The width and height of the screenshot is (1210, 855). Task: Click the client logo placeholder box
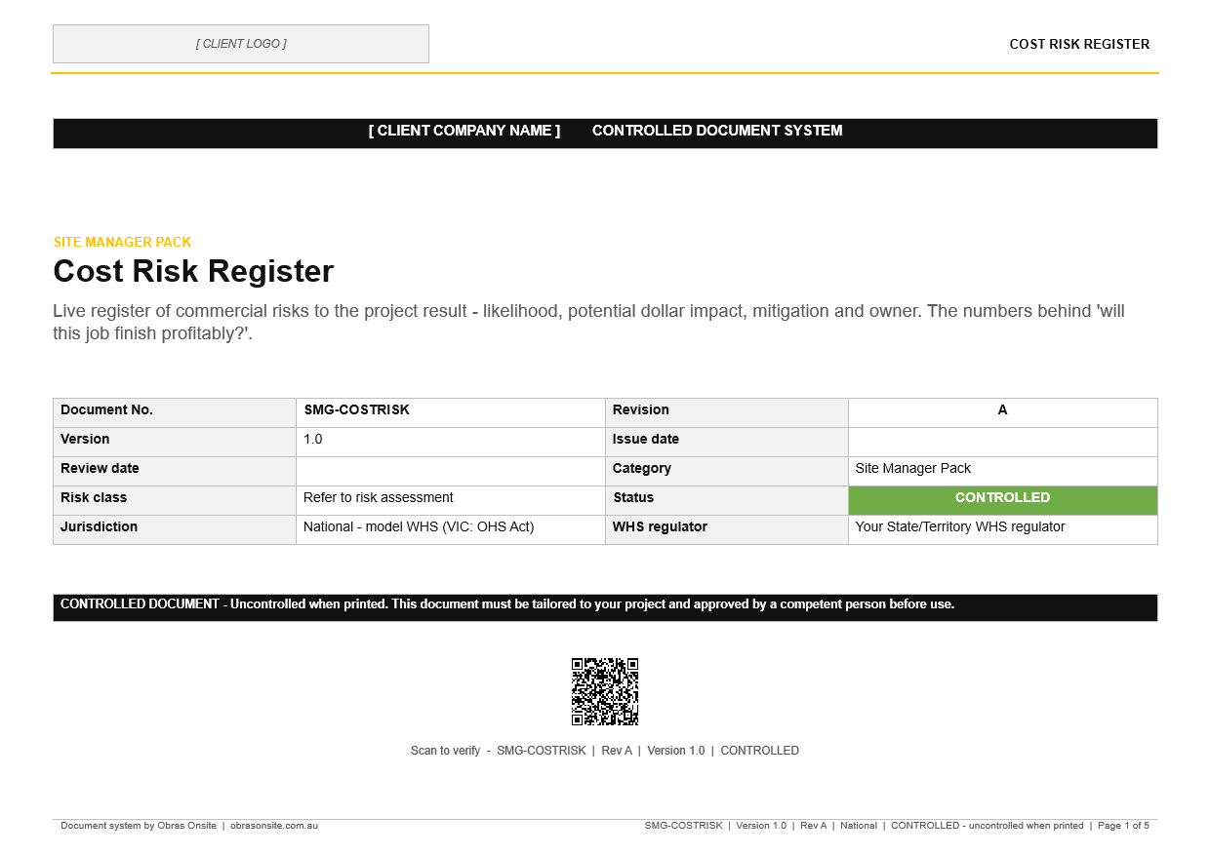click(241, 44)
